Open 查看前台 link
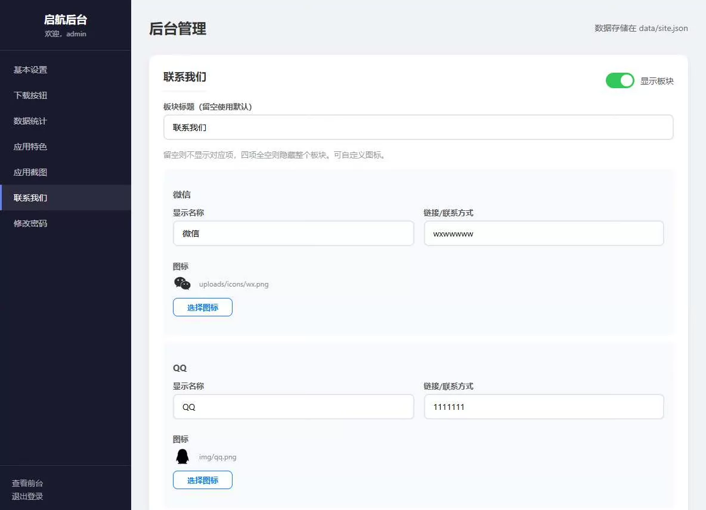The height and width of the screenshot is (510, 706). 27,483
